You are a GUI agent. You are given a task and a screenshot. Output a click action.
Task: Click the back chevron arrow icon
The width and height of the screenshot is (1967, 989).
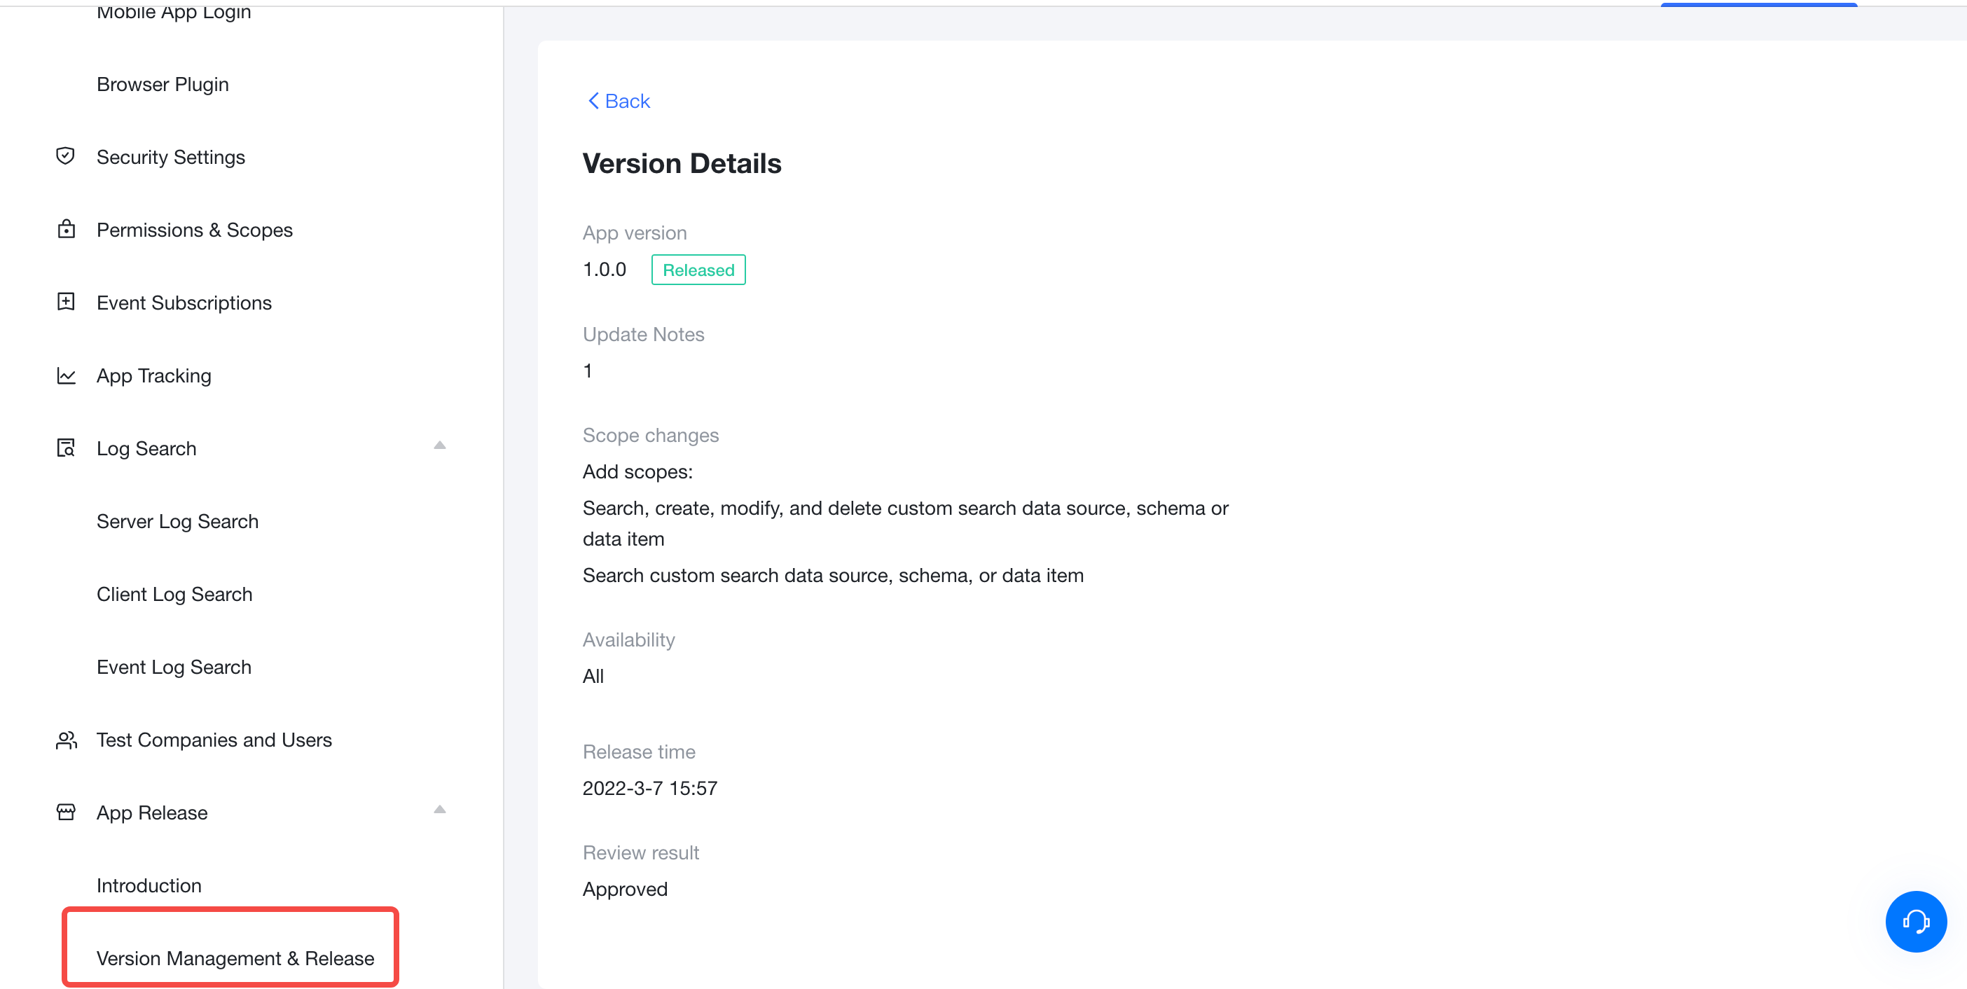(593, 101)
